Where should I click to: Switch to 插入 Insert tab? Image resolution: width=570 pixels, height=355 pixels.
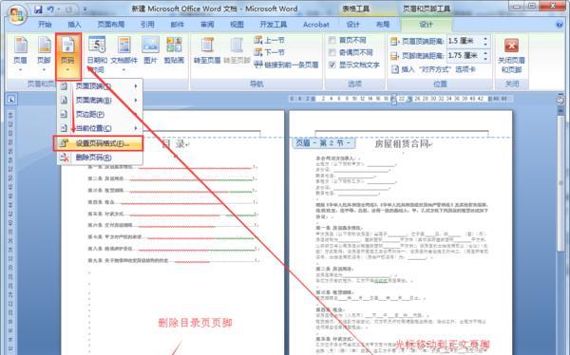click(x=74, y=25)
